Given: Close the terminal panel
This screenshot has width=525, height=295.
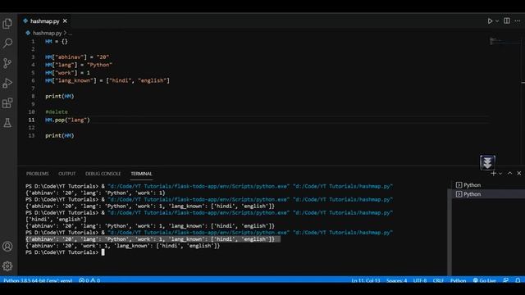Looking at the screenshot, I should tap(519, 173).
